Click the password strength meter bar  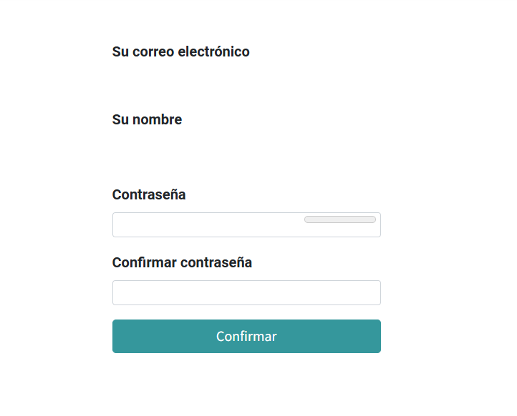pos(340,219)
